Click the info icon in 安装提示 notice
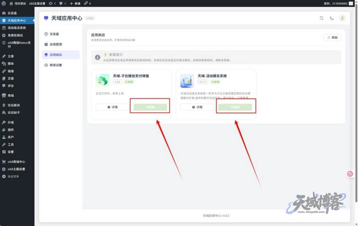The image size is (358, 226). (x=97, y=57)
